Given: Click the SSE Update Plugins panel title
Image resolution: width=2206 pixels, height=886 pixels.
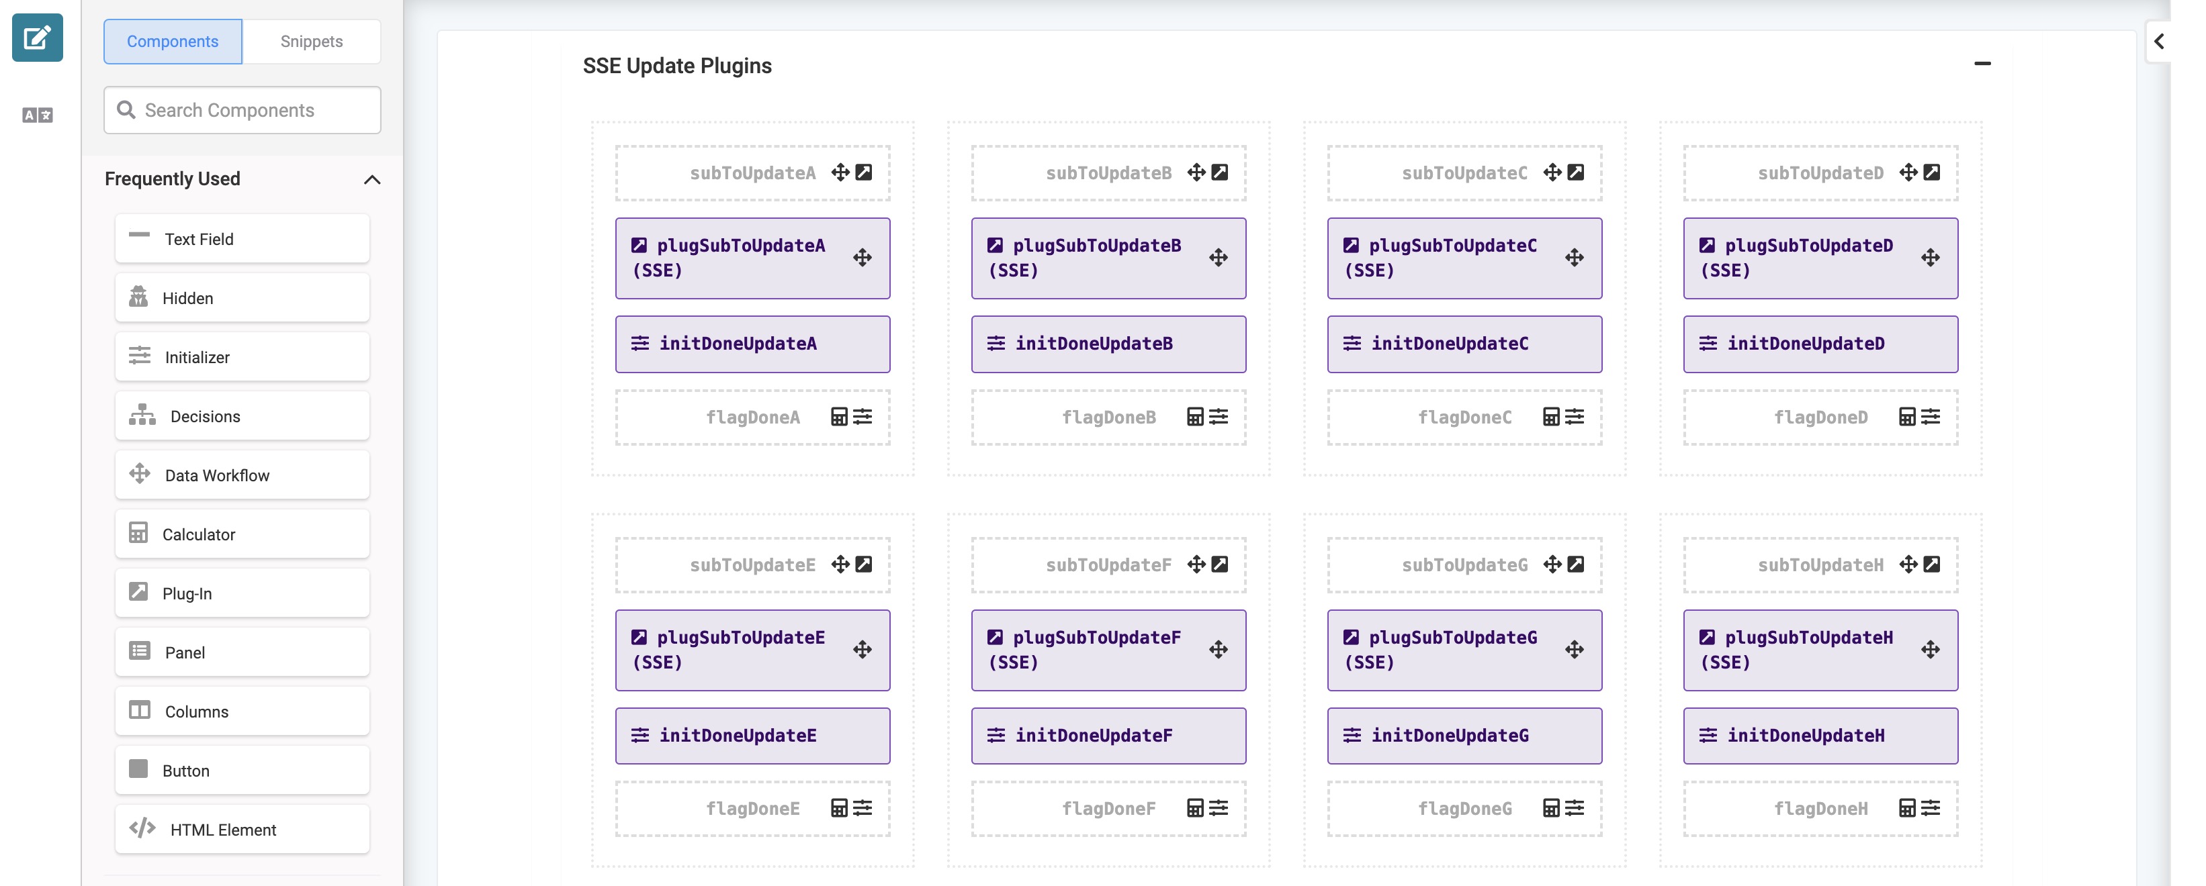Looking at the screenshot, I should tap(677, 66).
